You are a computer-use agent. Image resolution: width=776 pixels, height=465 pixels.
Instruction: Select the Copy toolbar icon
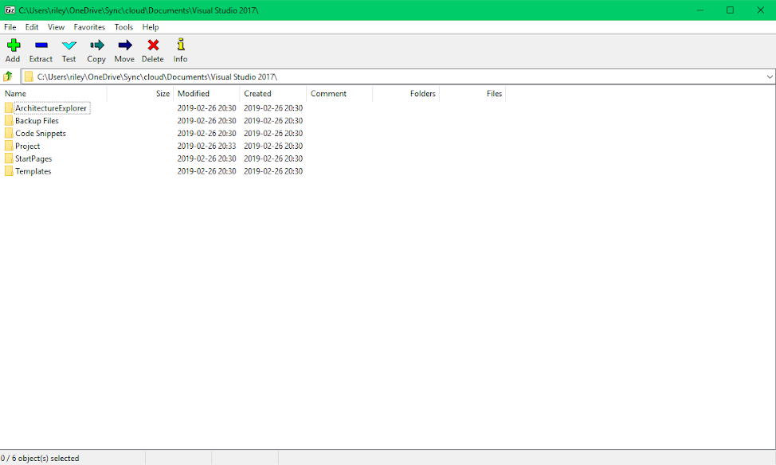click(96, 46)
